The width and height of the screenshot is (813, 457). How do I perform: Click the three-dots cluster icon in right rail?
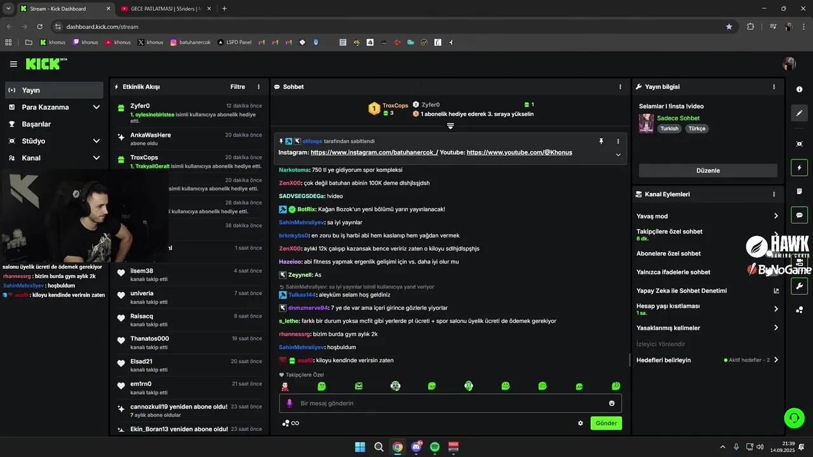(800, 310)
